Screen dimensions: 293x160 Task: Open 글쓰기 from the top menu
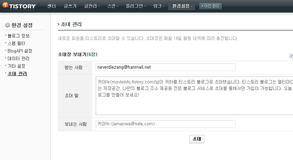click(70, 6)
